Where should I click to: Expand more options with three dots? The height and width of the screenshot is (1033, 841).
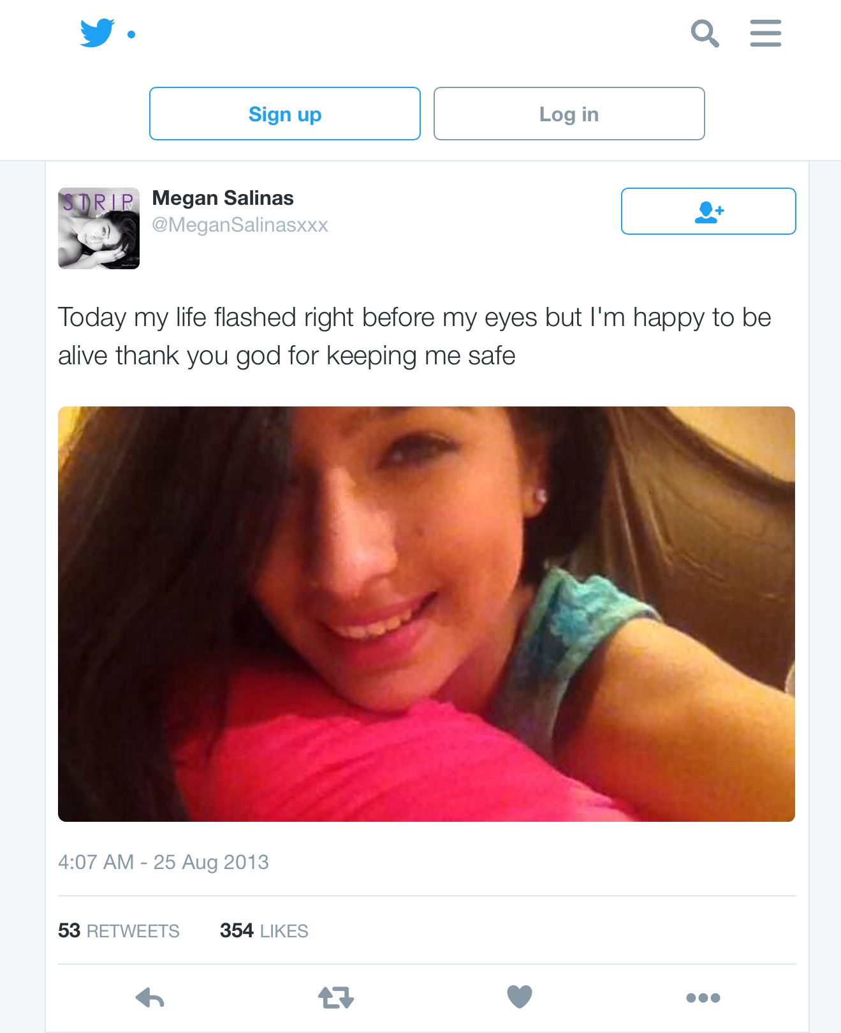[x=703, y=998]
